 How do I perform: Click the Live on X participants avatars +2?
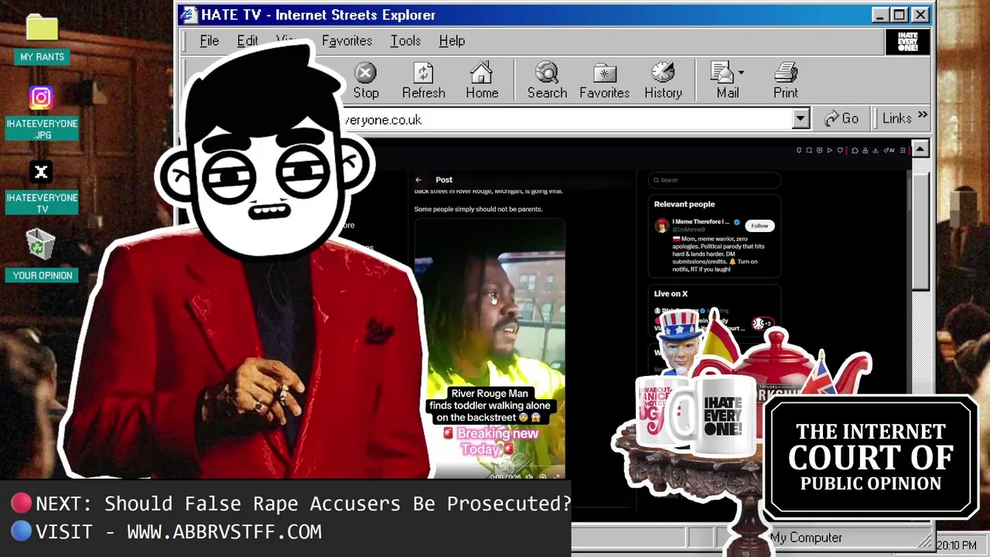(x=763, y=323)
